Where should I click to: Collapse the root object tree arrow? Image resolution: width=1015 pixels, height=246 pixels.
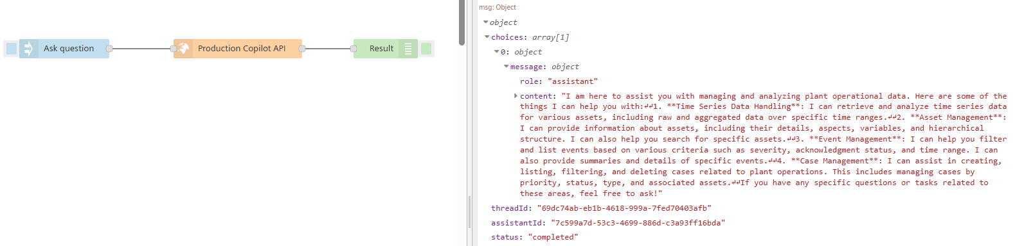[x=486, y=22]
